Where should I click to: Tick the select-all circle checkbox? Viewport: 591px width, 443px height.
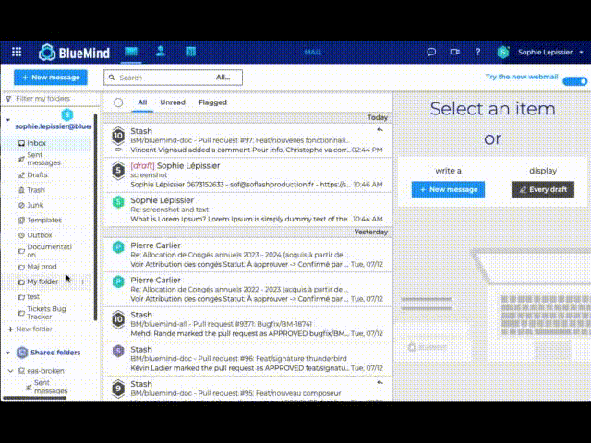[118, 102]
